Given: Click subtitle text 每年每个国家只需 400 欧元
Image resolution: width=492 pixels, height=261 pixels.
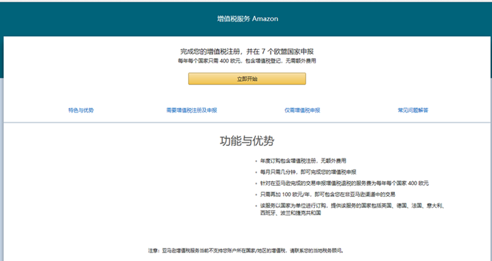Looking at the screenshot, I should 247,61.
